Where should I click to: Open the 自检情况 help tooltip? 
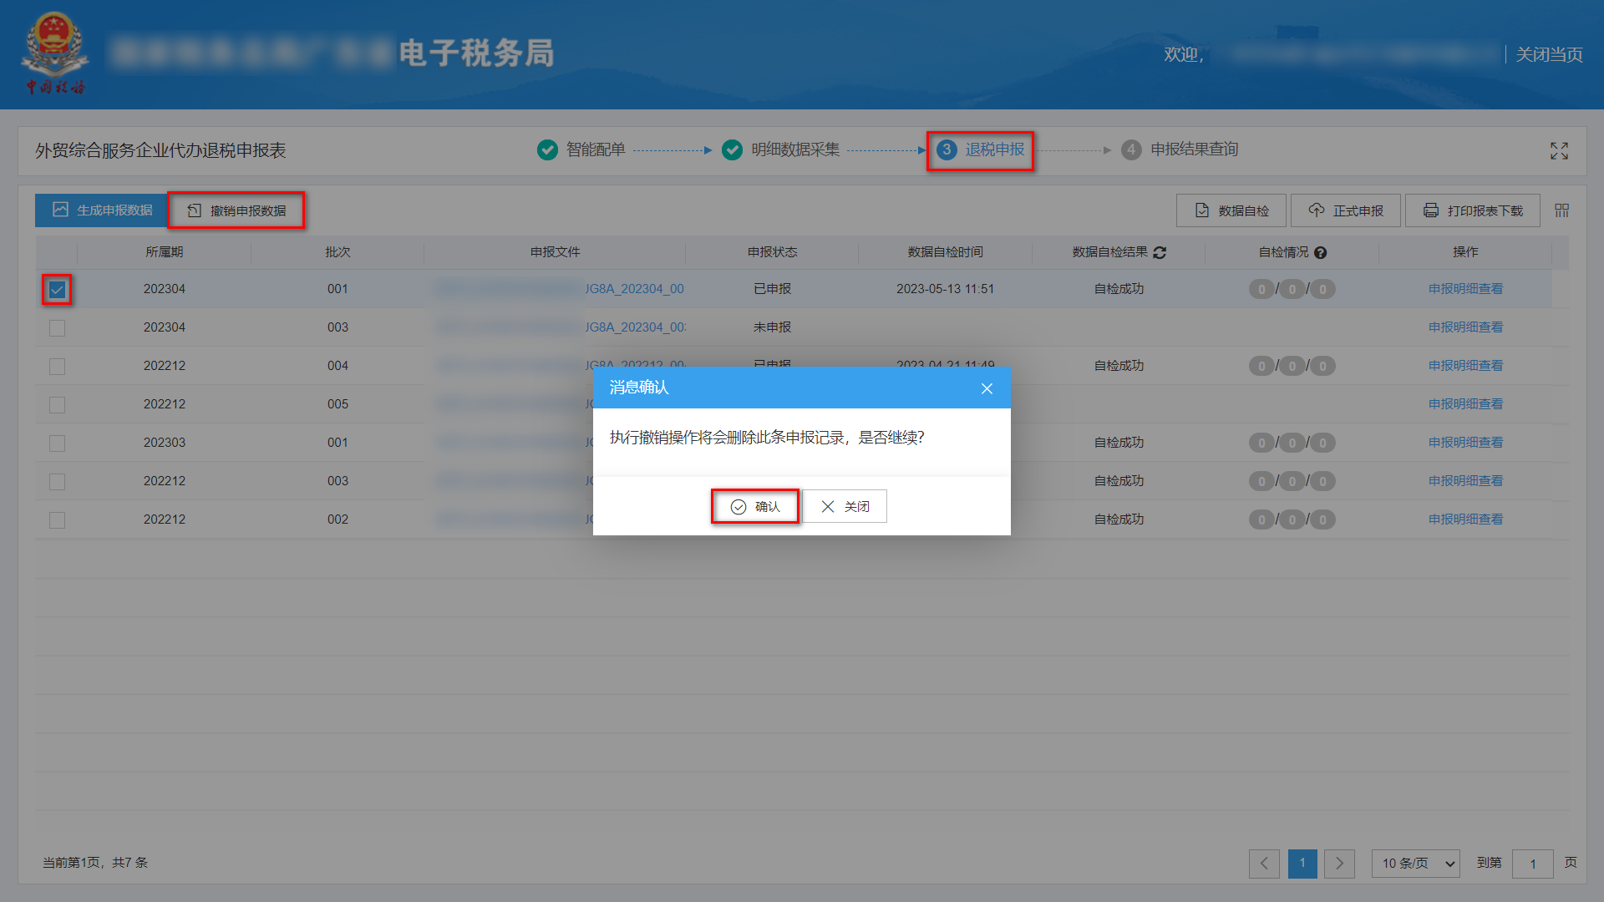click(1320, 252)
